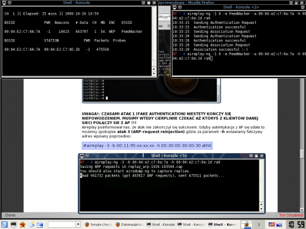This screenshot has height=229, width=306.
Task: Toggle sticky pin on Konsole <3> titlebar
Action: [88, 156]
